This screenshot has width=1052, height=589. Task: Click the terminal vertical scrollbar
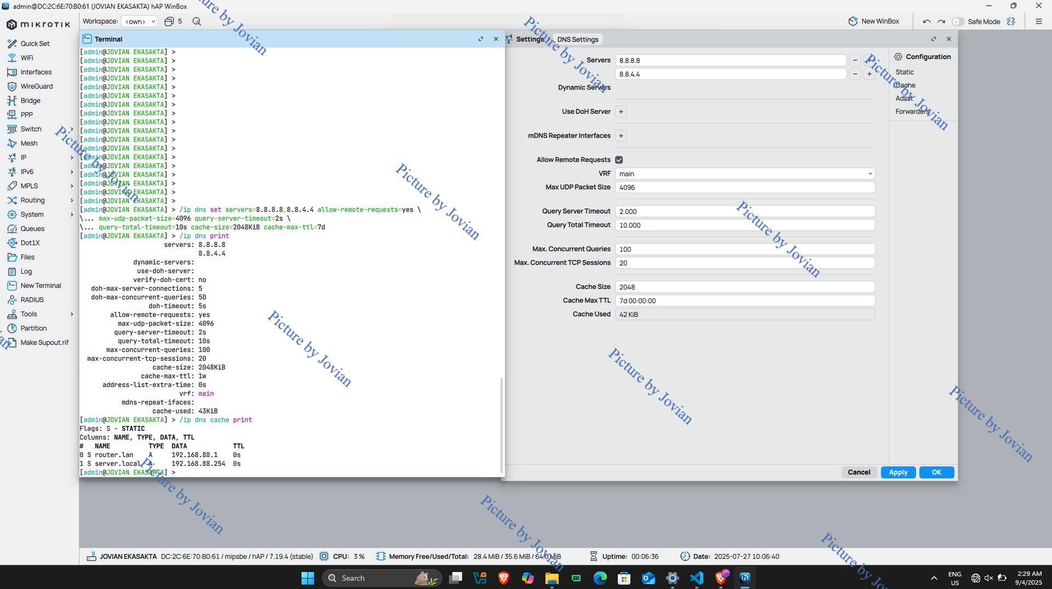tap(501, 425)
